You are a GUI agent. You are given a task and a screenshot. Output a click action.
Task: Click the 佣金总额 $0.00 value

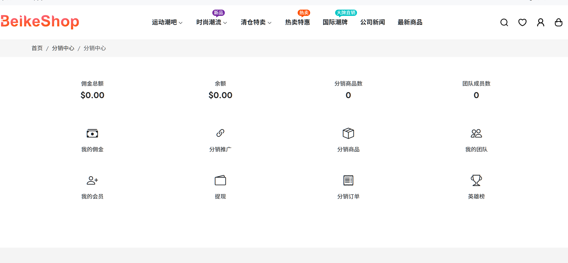click(x=92, y=95)
